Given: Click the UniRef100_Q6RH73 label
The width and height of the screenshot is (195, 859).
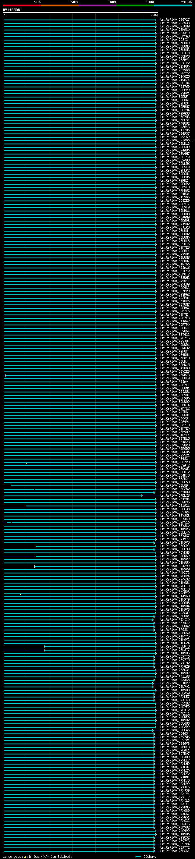Looking at the screenshot, I should [175, 375].
